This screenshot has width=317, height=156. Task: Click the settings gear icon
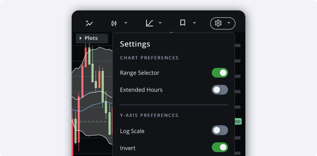[218, 23]
